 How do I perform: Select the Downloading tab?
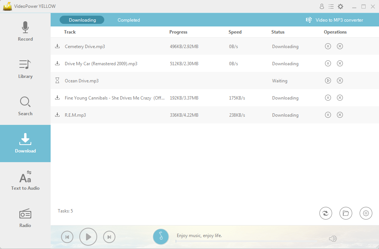[82, 20]
